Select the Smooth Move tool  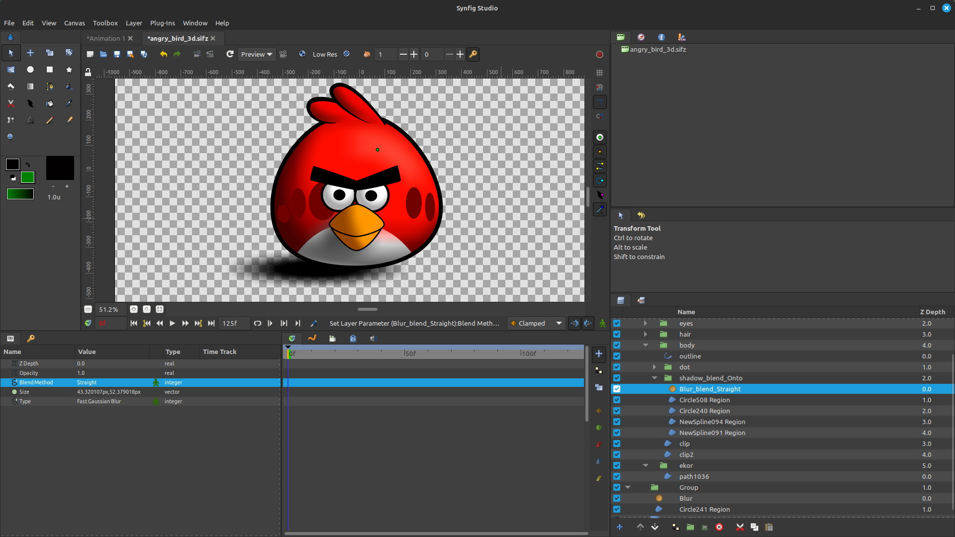point(30,53)
